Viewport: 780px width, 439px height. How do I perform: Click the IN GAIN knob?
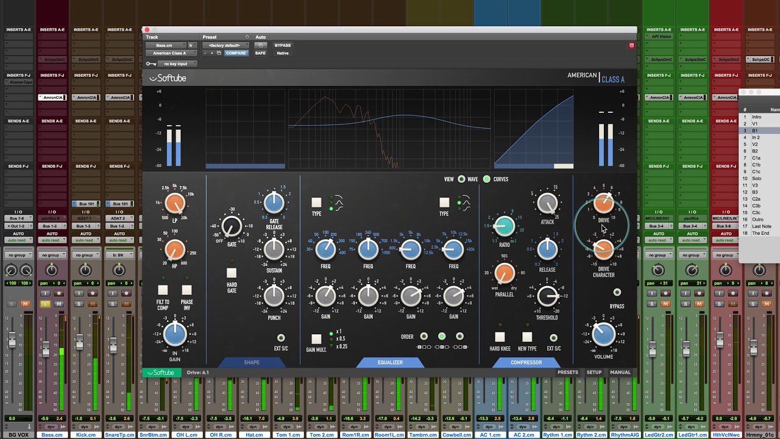(175, 334)
